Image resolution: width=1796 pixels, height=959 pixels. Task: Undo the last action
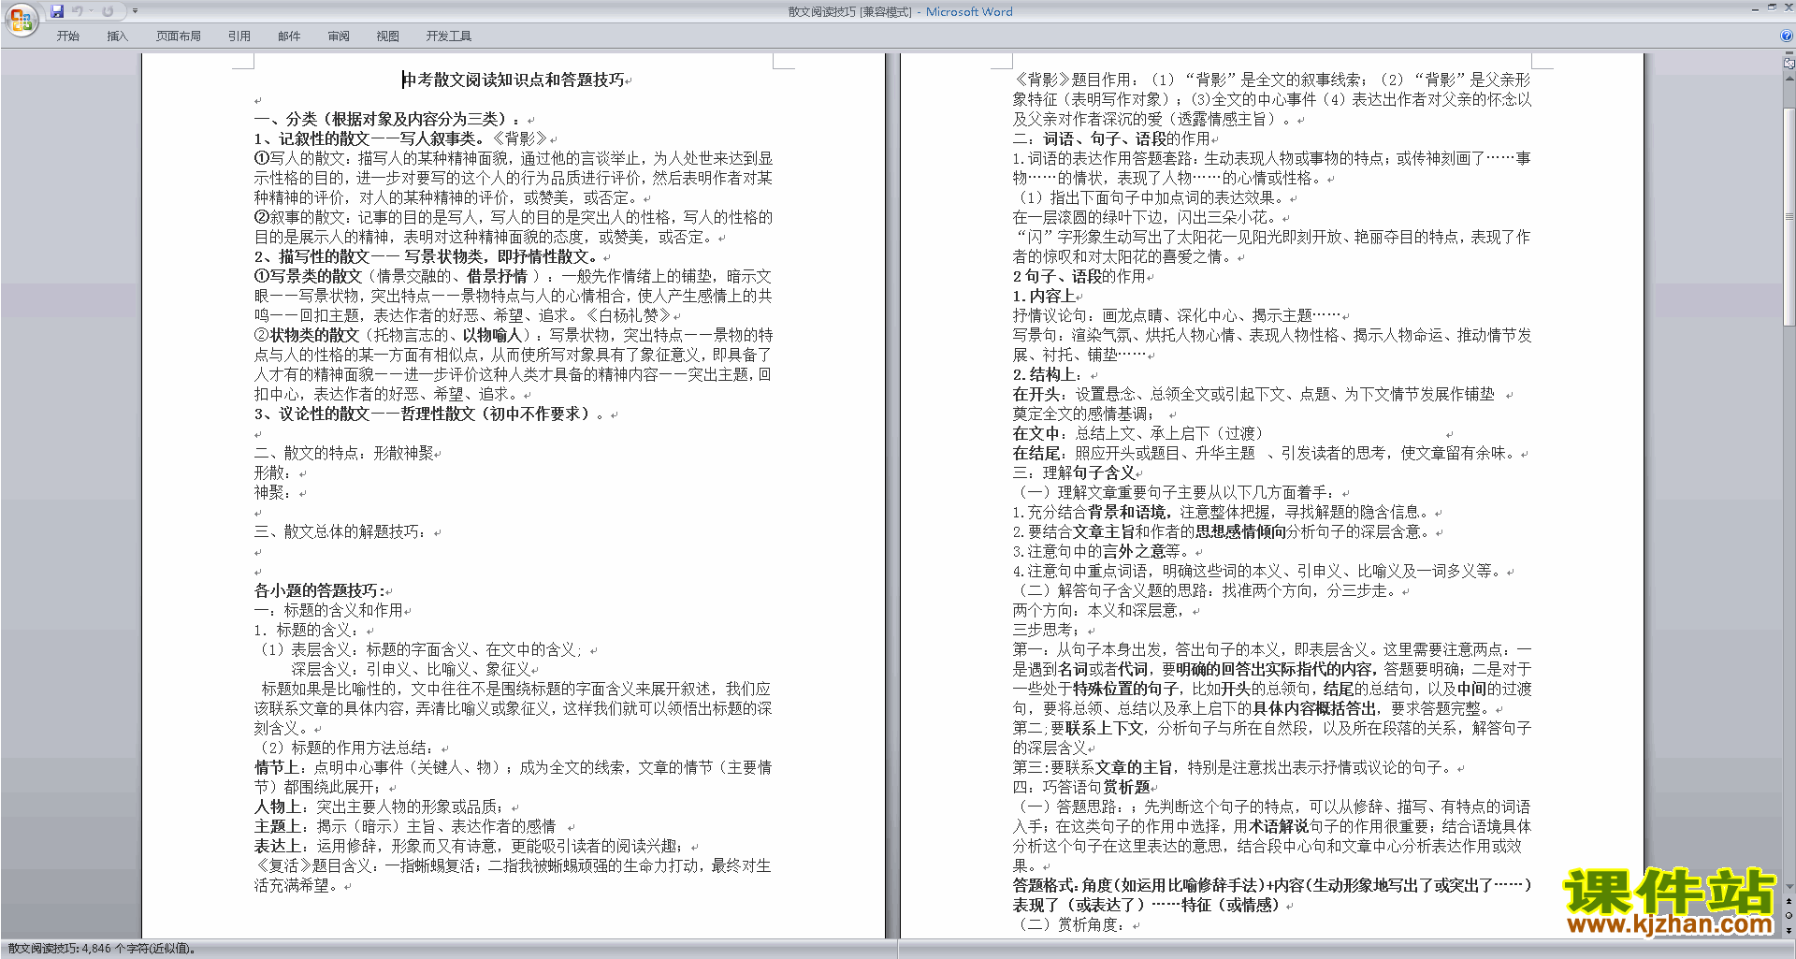point(78,11)
